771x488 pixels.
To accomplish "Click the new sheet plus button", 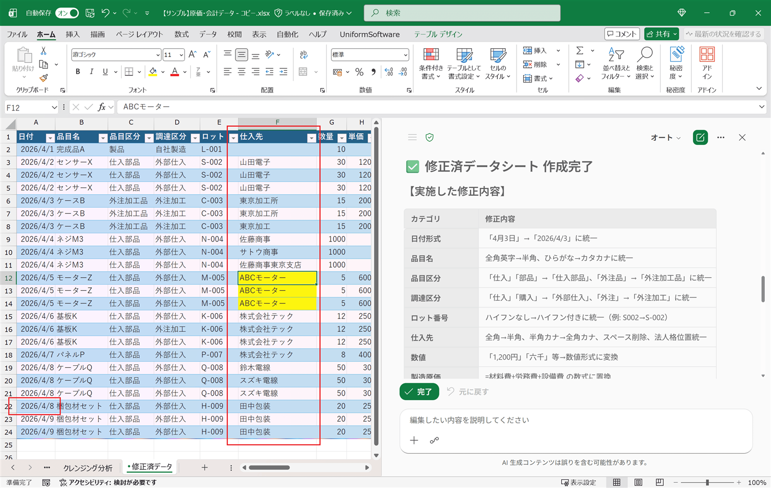I will pyautogui.click(x=205, y=467).
